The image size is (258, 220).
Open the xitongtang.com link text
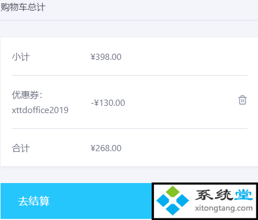pos(224,208)
